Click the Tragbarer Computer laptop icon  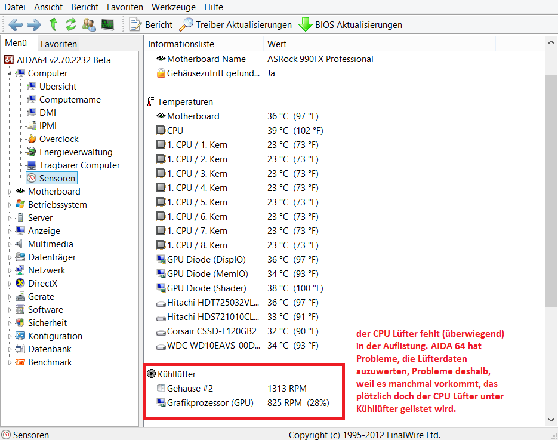tap(32, 165)
